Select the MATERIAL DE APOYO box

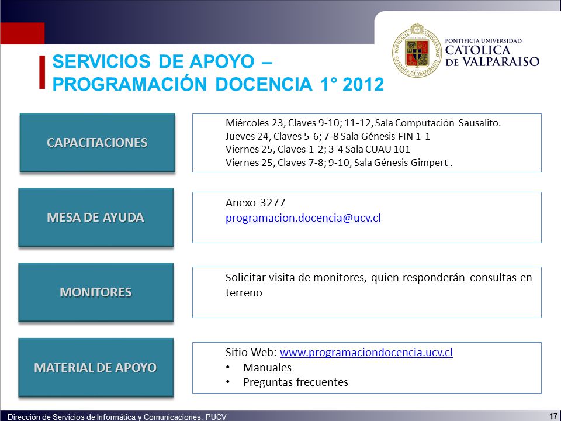(96, 367)
